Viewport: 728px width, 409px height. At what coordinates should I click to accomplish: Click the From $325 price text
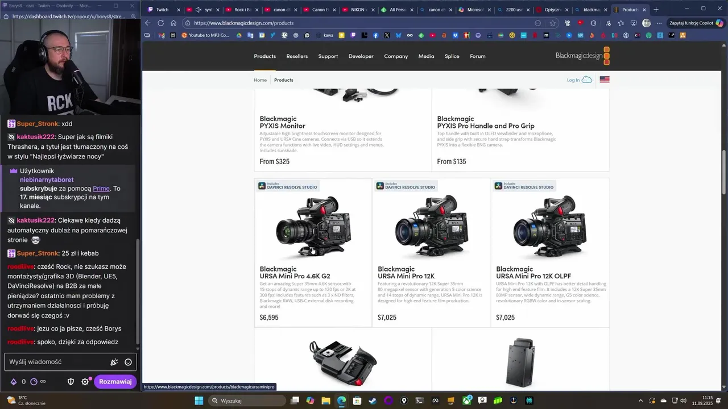275,162
